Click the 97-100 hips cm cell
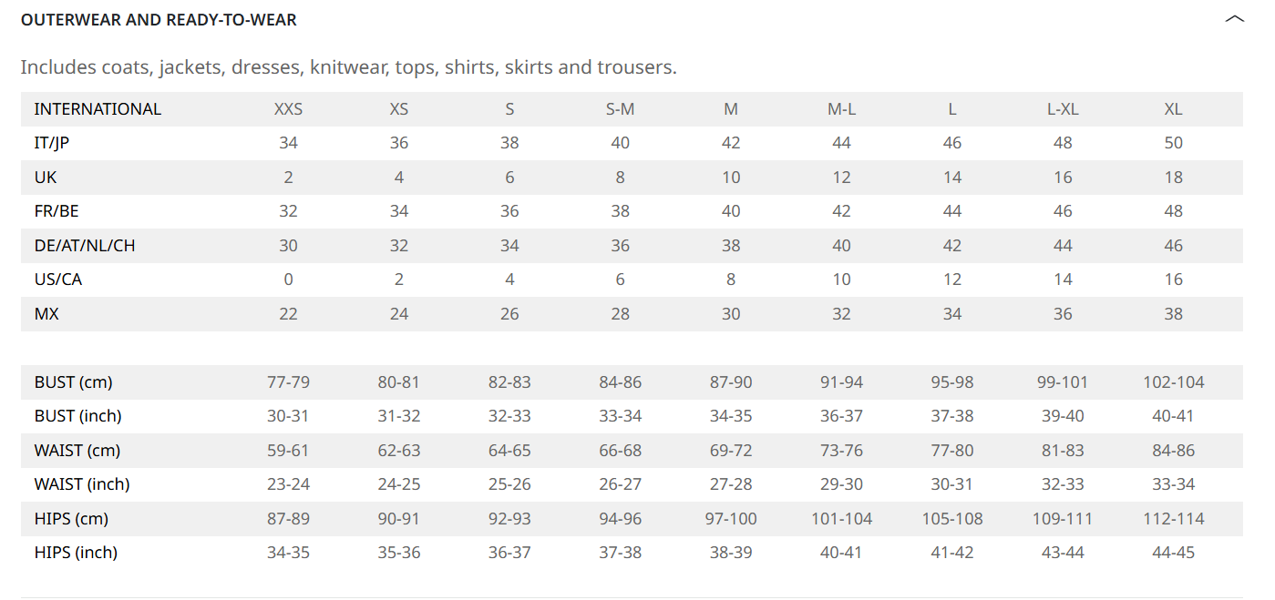 pos(731,519)
